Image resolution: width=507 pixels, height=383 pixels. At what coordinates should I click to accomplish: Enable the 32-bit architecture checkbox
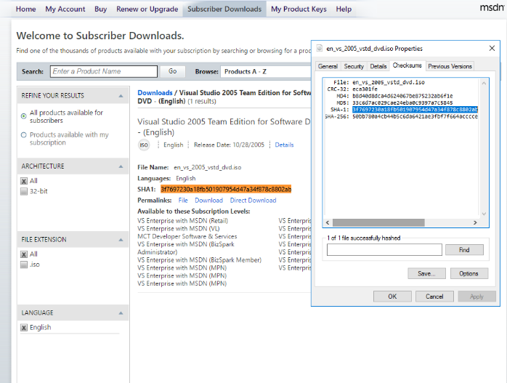[23, 191]
